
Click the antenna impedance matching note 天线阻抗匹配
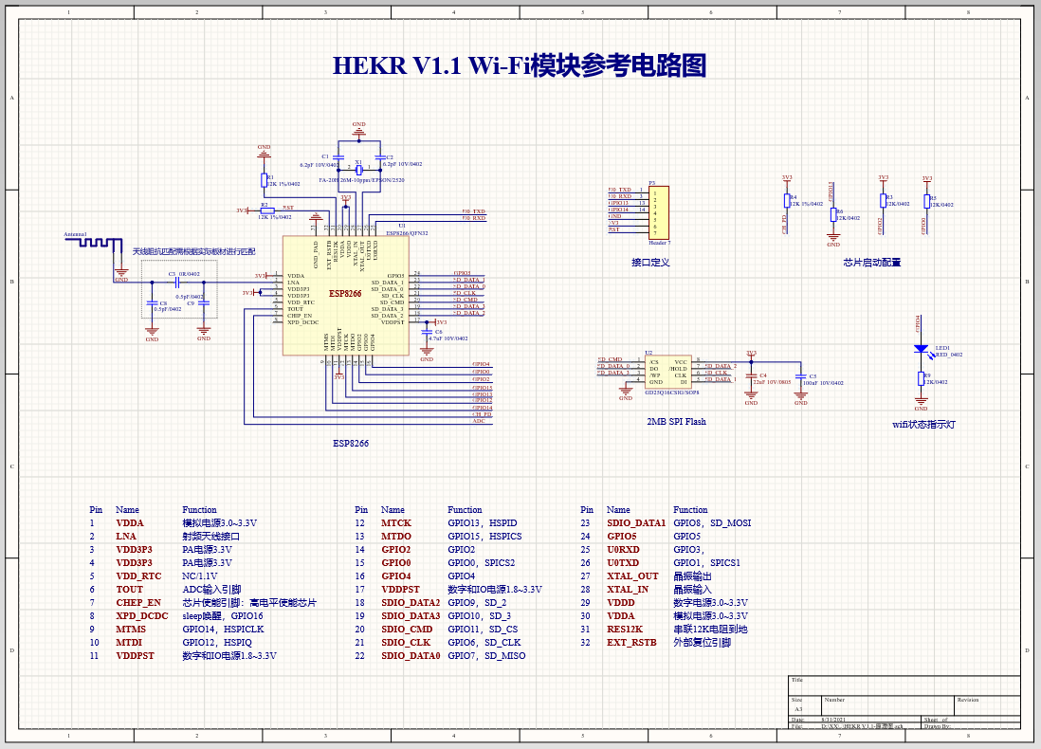(193, 251)
